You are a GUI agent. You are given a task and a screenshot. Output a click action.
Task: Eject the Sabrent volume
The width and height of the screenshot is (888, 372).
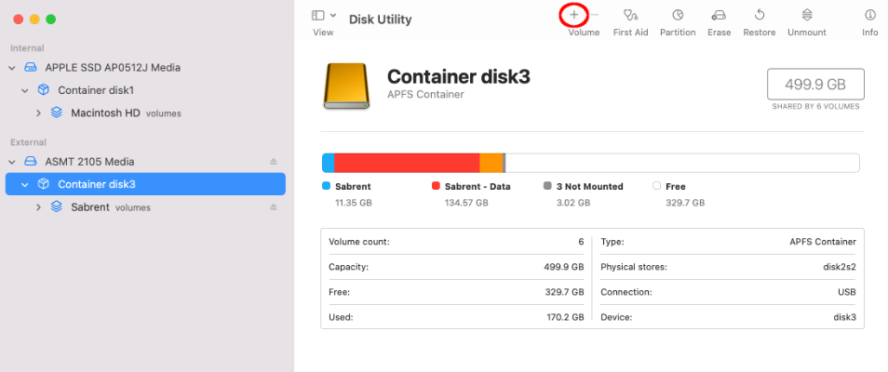point(274,207)
